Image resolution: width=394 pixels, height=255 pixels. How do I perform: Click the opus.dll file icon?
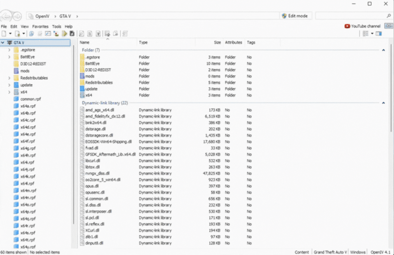click(82, 186)
